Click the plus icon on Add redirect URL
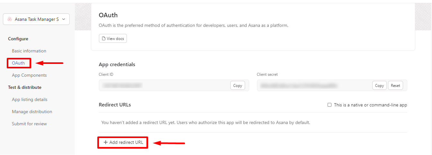Screen dimensions: 432x155 (x=106, y=142)
